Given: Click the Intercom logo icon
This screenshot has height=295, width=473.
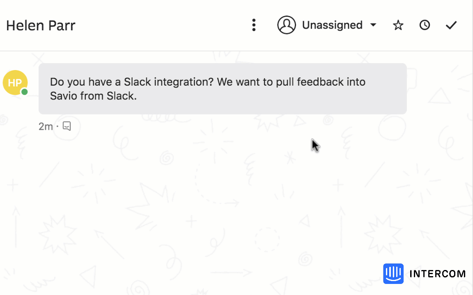Looking at the screenshot, I should pyautogui.click(x=393, y=274).
